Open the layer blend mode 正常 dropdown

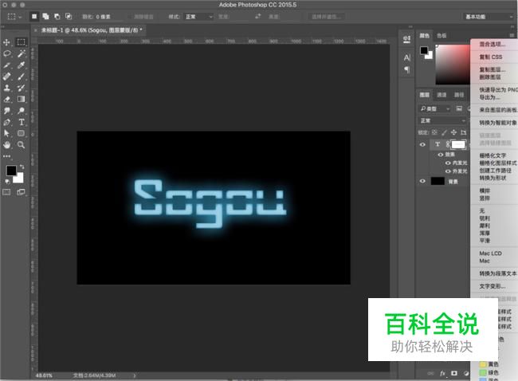pyautogui.click(x=442, y=121)
